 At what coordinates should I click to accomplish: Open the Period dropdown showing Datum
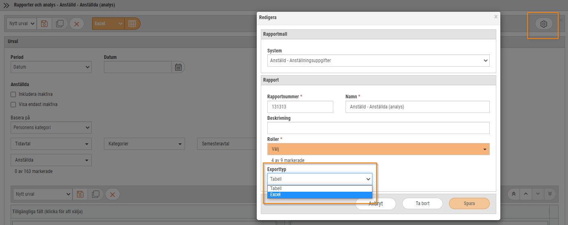pos(51,67)
